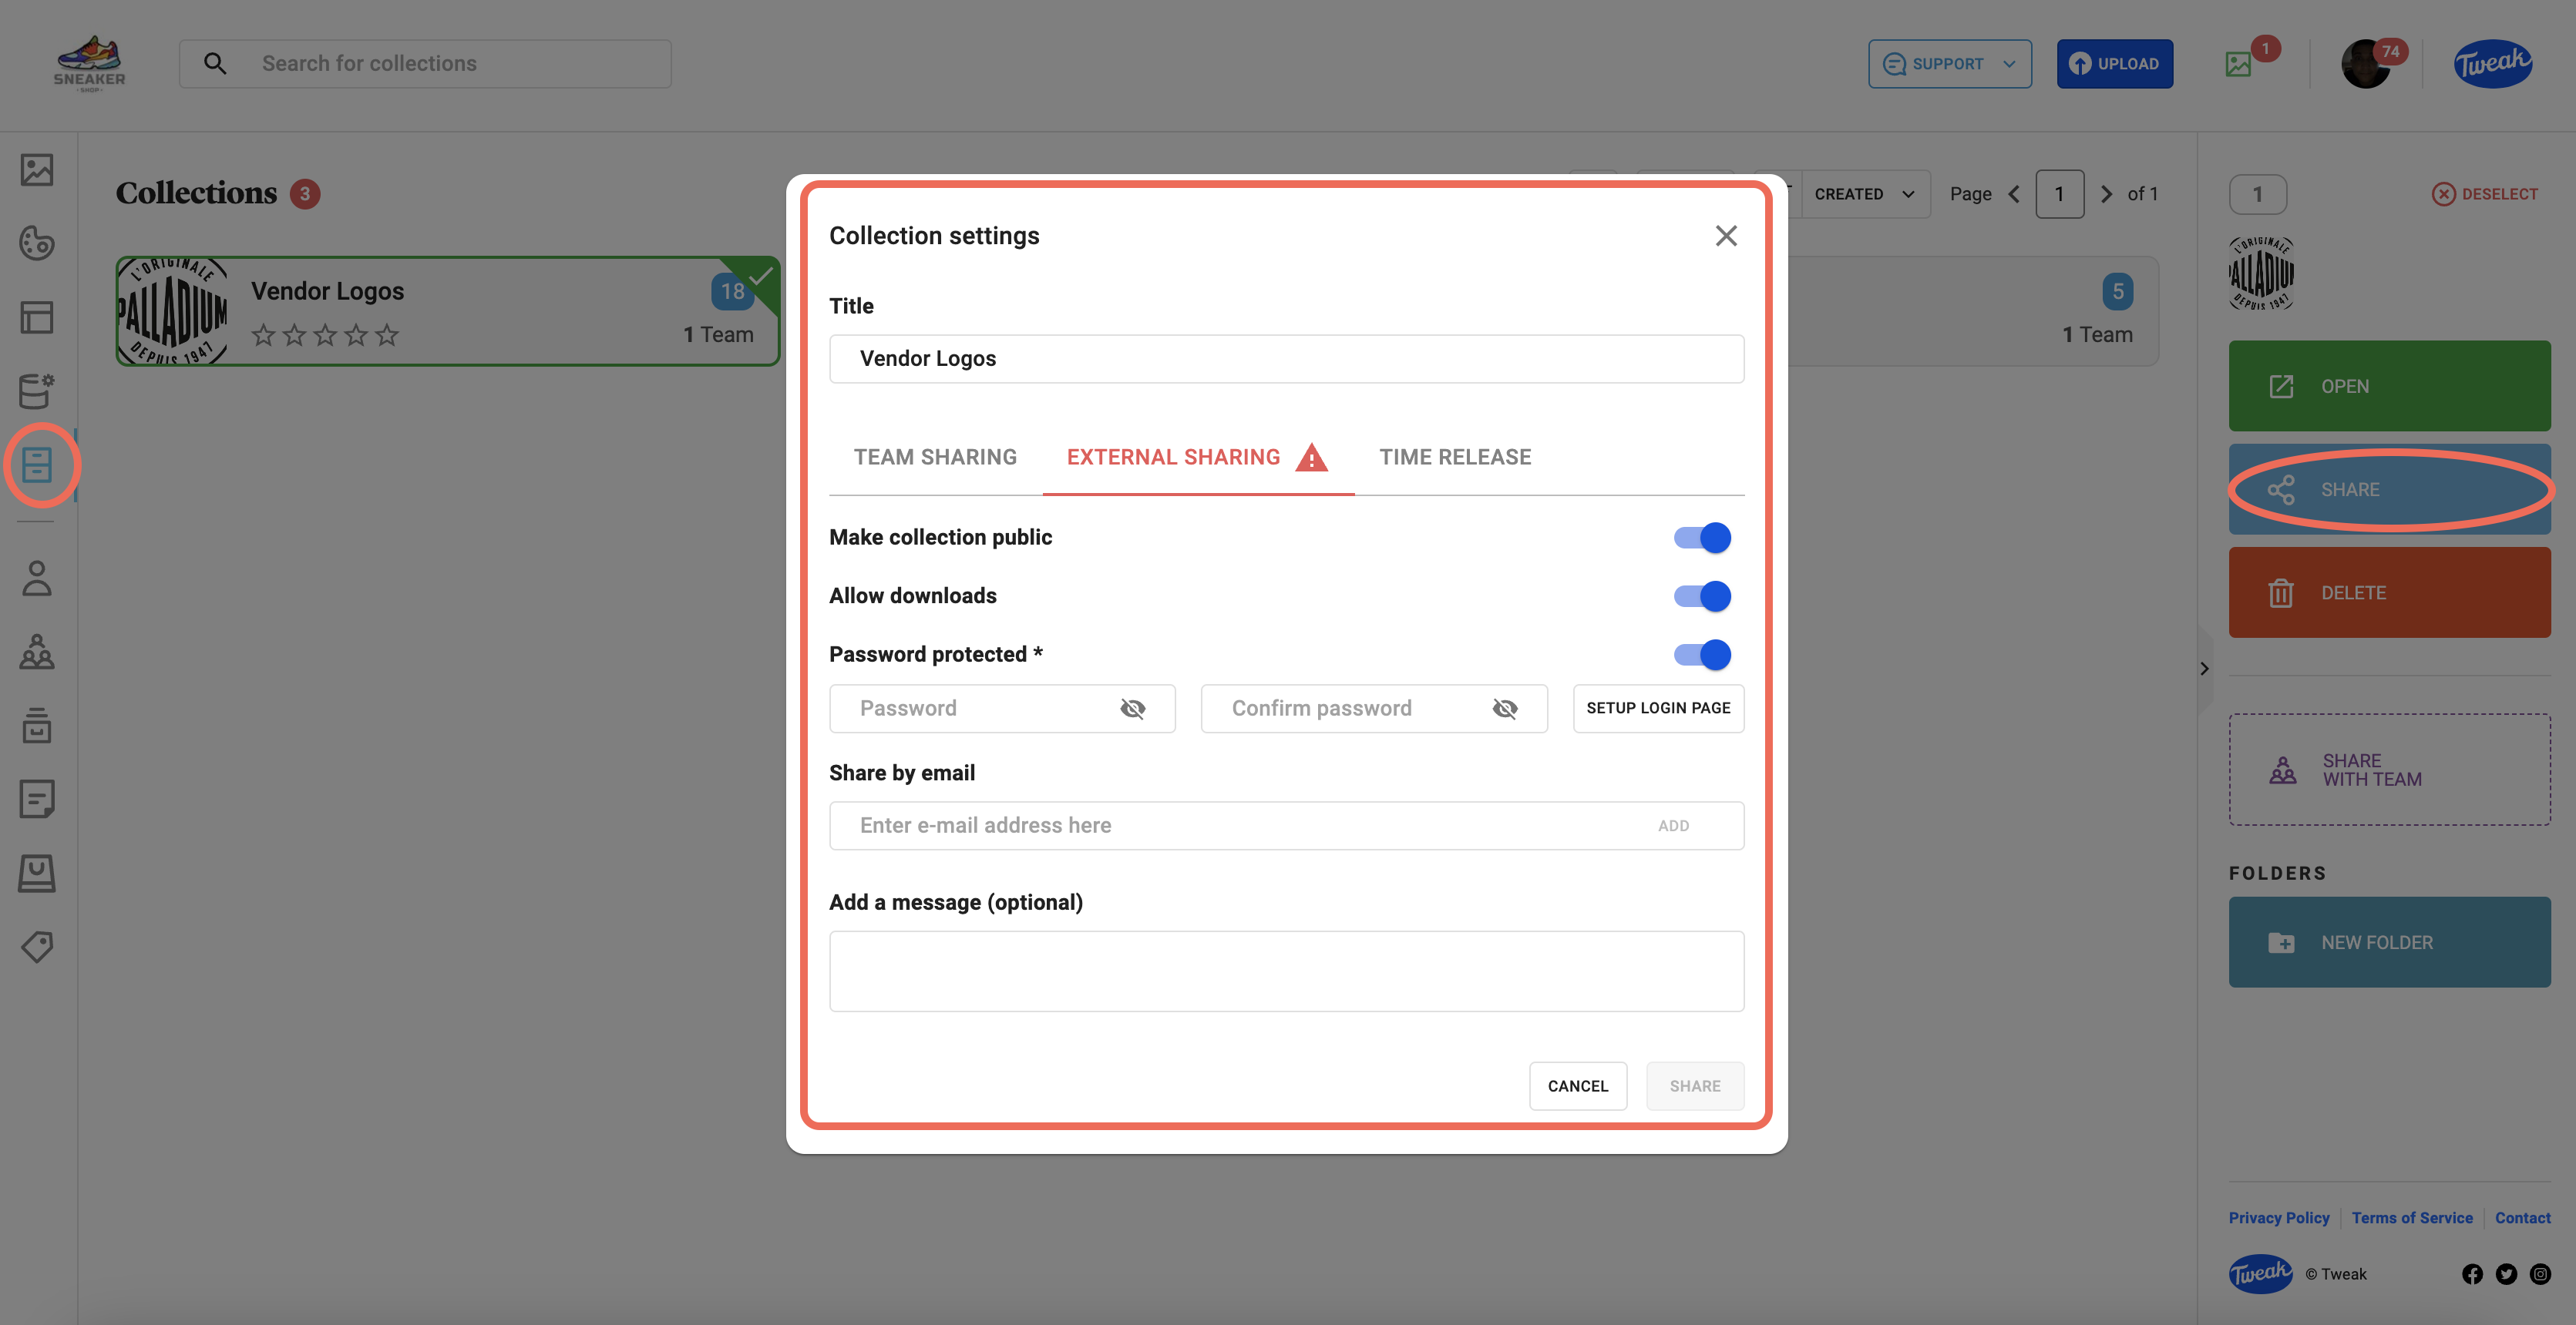Open the palette icon in the sidebar
The image size is (2576, 1325).
click(37, 243)
